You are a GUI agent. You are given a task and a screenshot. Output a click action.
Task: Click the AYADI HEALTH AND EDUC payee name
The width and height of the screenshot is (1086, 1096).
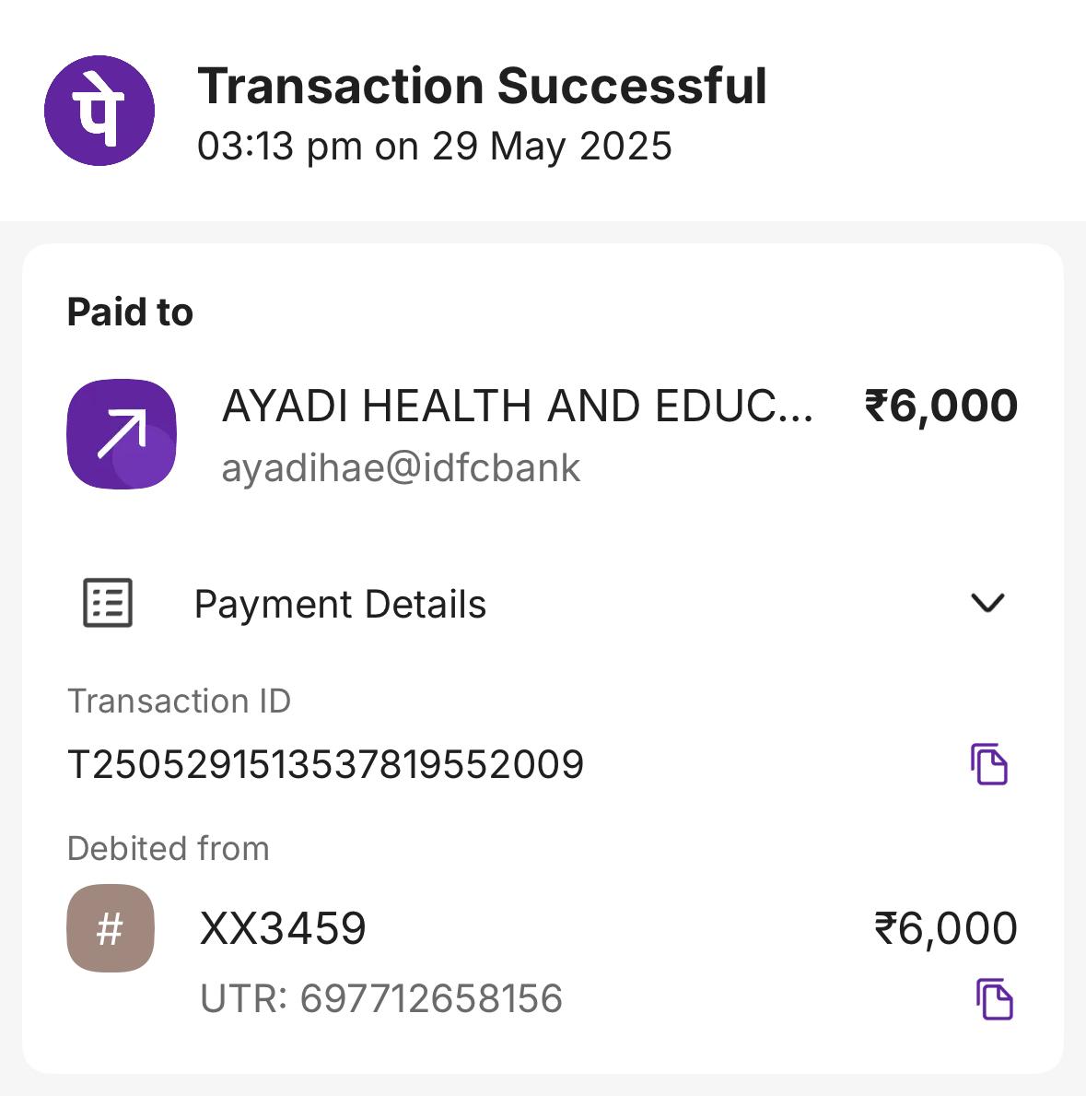[x=517, y=407]
